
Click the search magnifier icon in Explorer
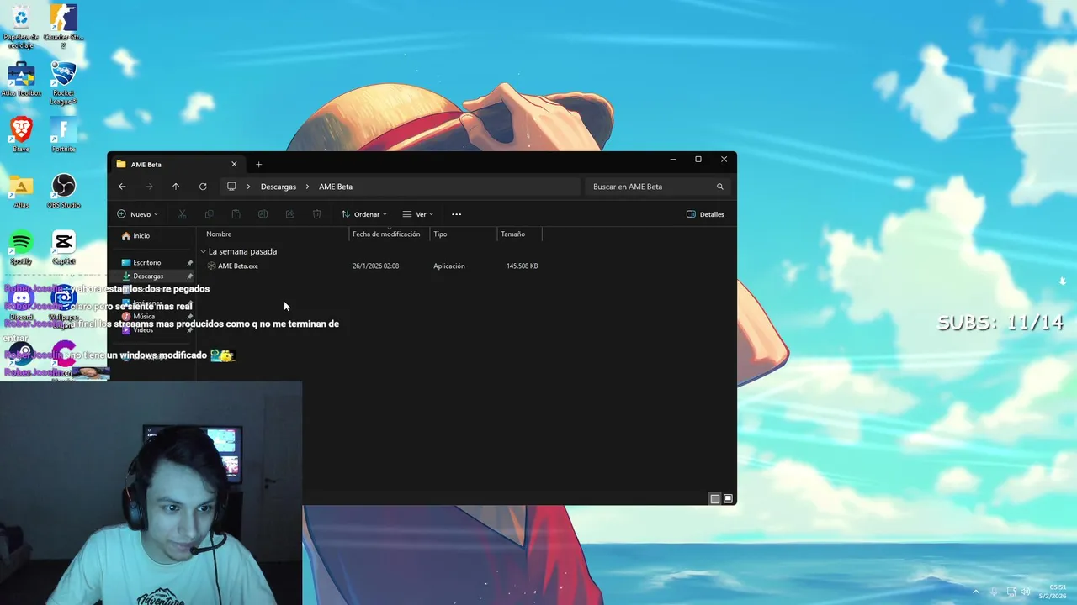[x=720, y=187]
